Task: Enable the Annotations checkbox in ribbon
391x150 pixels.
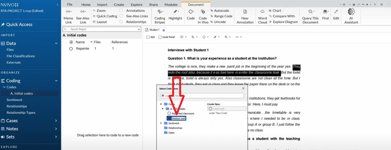Action: pos(121,11)
